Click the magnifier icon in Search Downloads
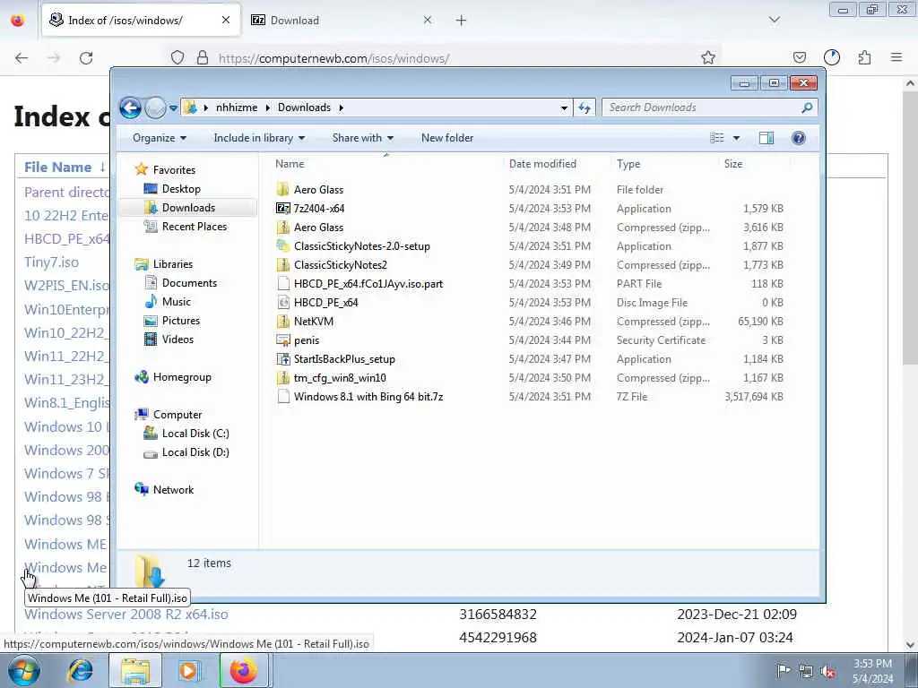 (x=807, y=107)
